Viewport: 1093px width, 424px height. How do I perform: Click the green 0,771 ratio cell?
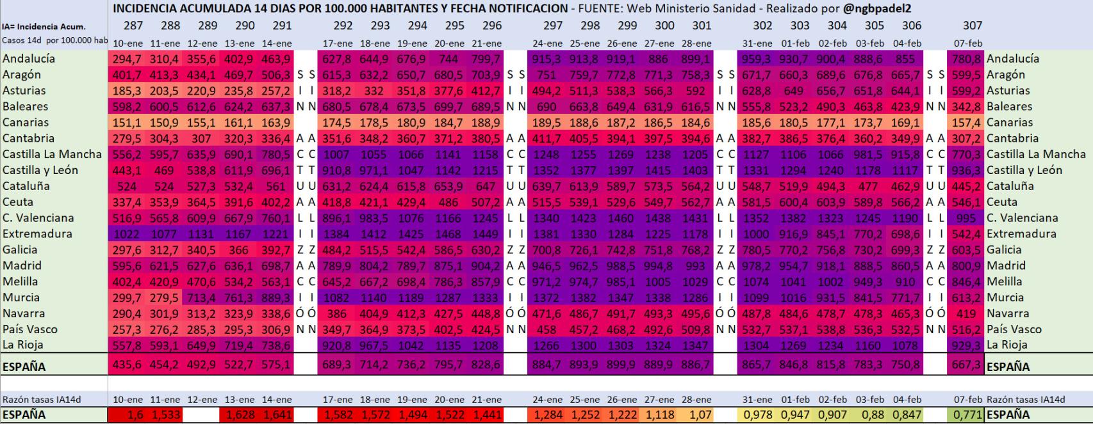(x=967, y=414)
